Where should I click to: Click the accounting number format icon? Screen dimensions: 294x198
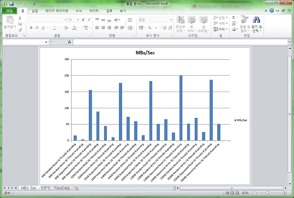click(141, 28)
